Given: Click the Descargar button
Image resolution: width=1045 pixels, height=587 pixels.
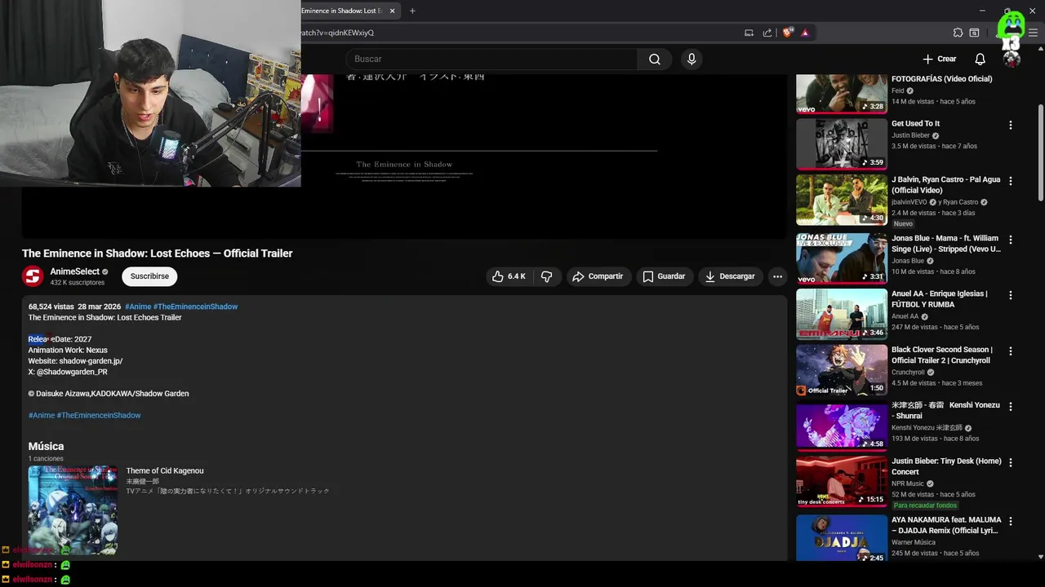Looking at the screenshot, I should (x=730, y=276).
